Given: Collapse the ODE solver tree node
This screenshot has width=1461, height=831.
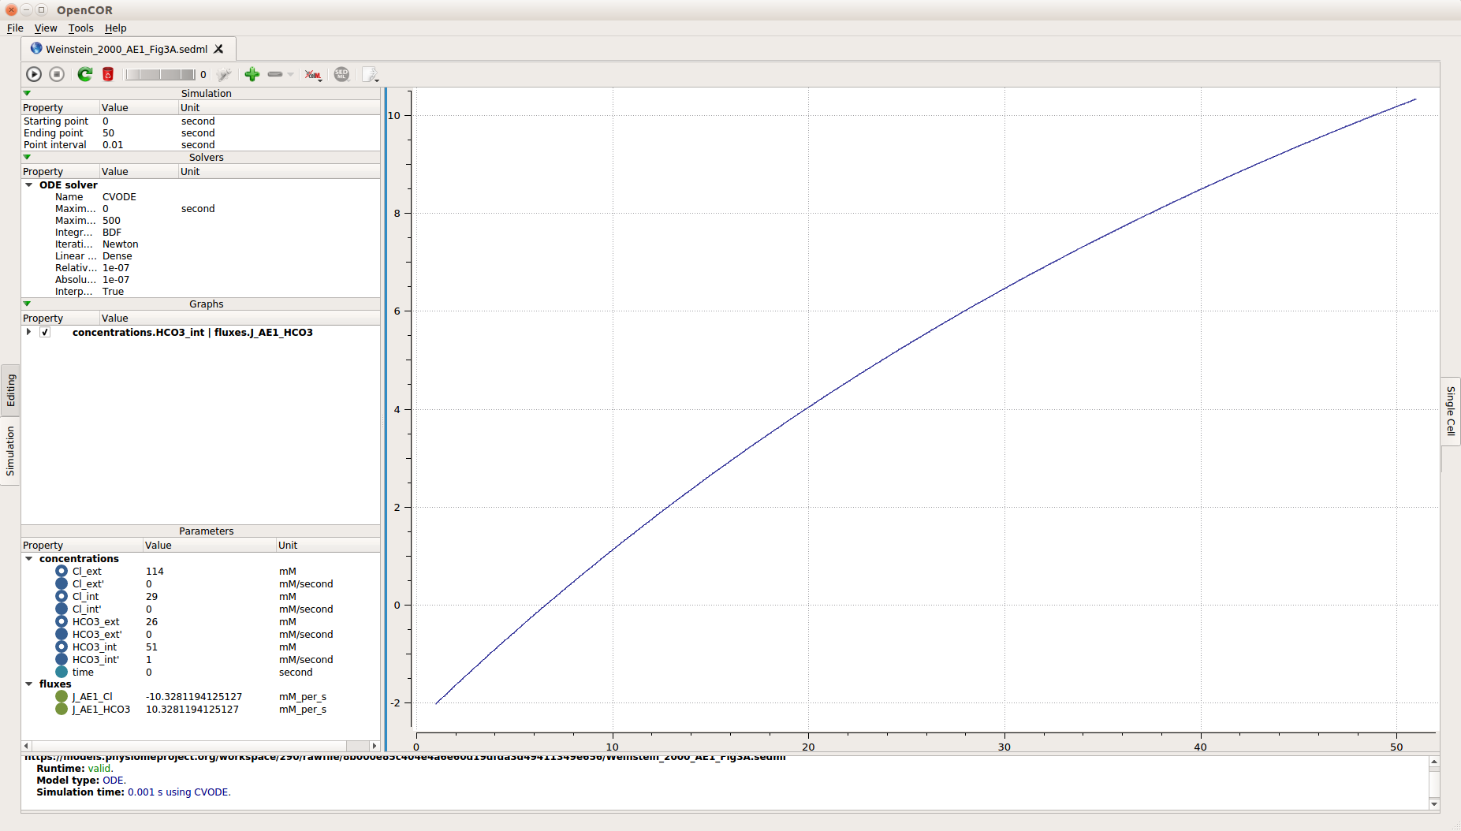Looking at the screenshot, I should (29, 185).
